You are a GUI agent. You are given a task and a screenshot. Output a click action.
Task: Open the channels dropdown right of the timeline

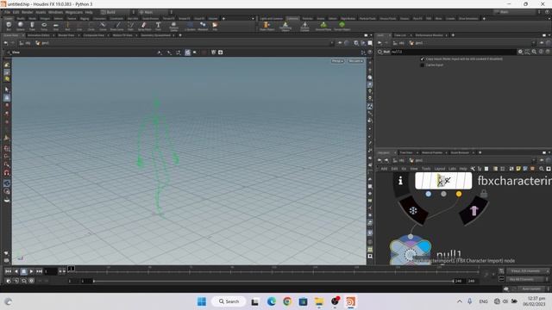527,271
